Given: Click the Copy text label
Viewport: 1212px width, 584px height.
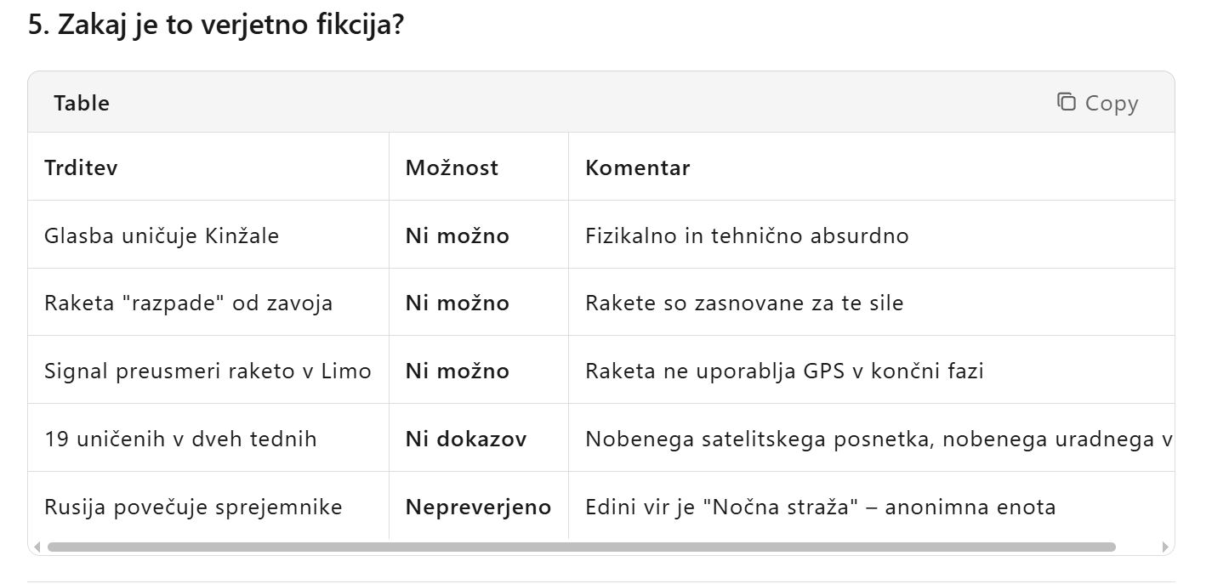Looking at the screenshot, I should (1111, 103).
